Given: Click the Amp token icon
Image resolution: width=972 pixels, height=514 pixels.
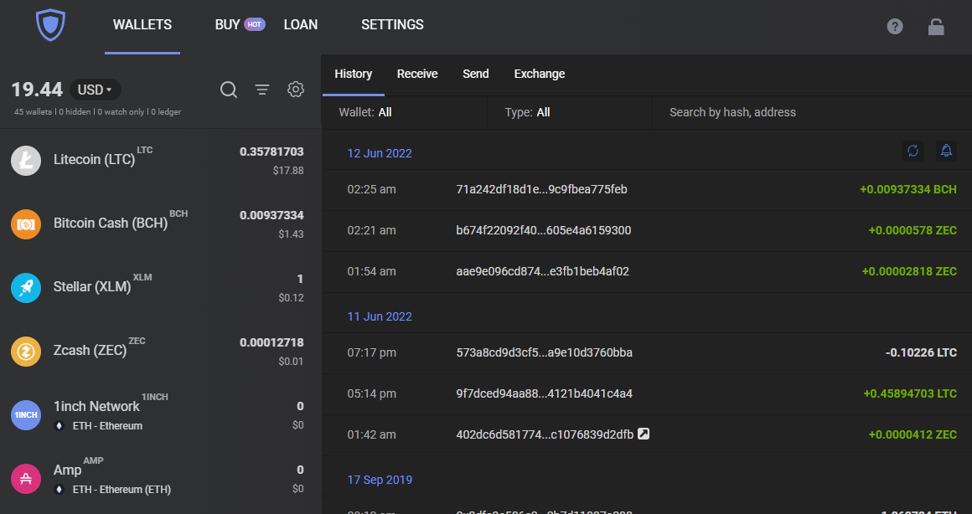Looking at the screenshot, I should click(x=26, y=479).
